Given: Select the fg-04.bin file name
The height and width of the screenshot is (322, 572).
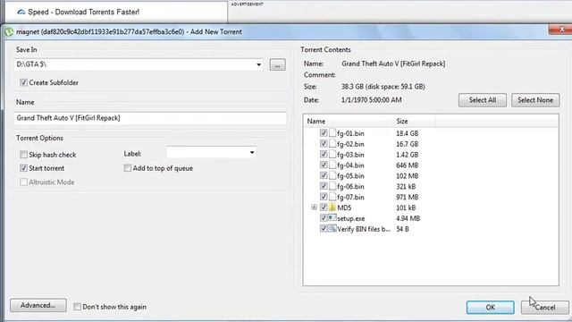Looking at the screenshot, I should [350, 165].
